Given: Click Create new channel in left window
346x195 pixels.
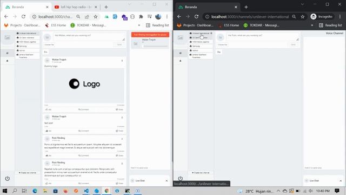Looking at the screenshot, I should point(28,173).
